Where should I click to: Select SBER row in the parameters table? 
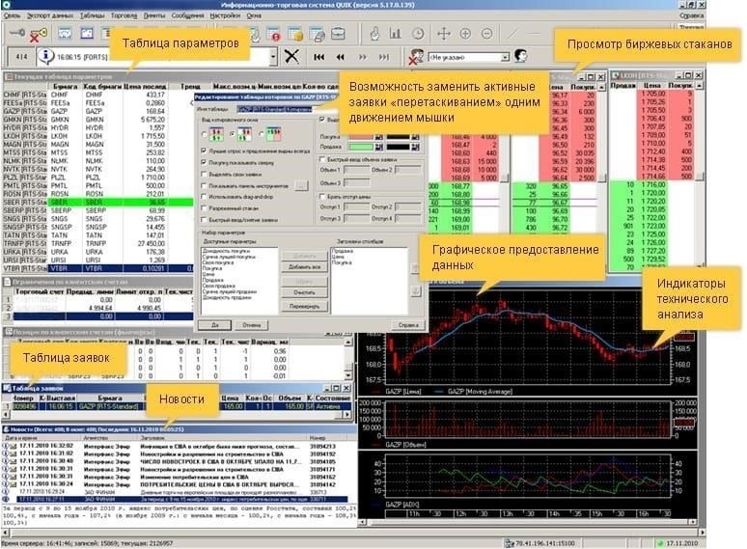pos(97,202)
